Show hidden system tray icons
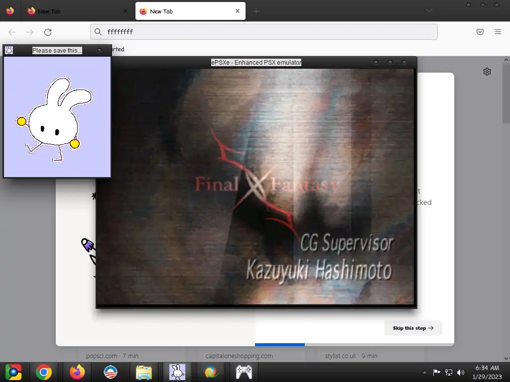Viewport: 510px width, 382px height. 424,373
